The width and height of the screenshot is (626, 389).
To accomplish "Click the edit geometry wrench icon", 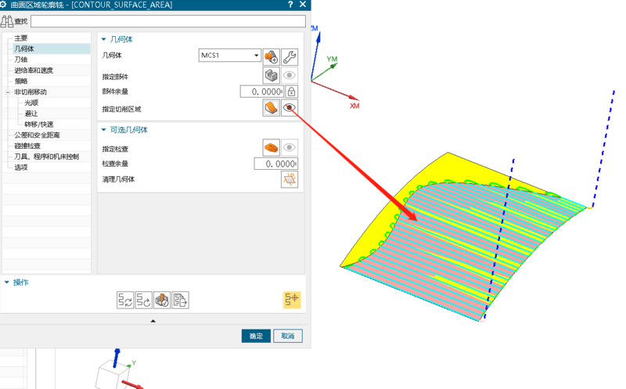I will [290, 56].
